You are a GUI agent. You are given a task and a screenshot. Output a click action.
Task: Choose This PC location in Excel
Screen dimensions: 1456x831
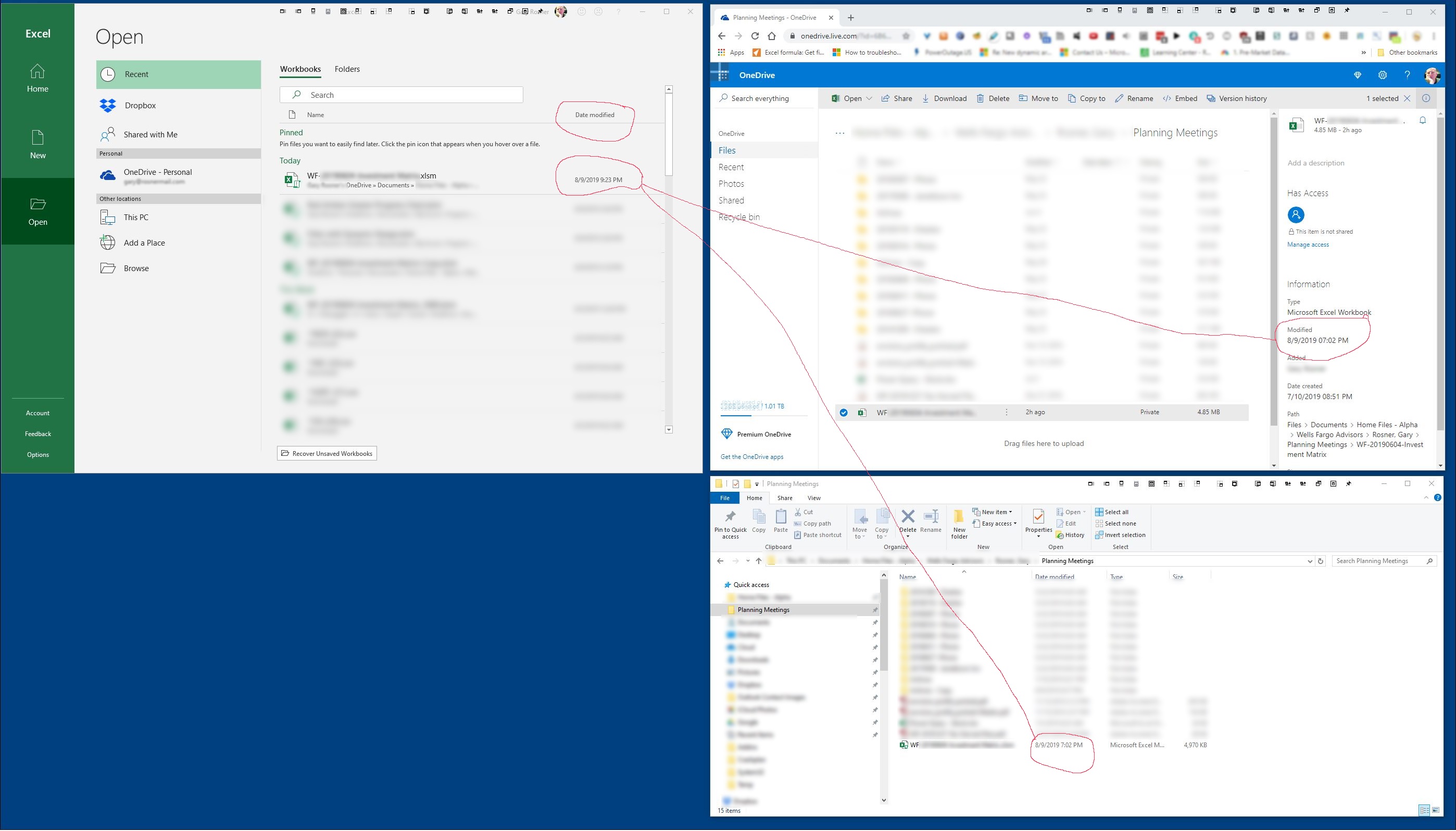click(x=178, y=218)
